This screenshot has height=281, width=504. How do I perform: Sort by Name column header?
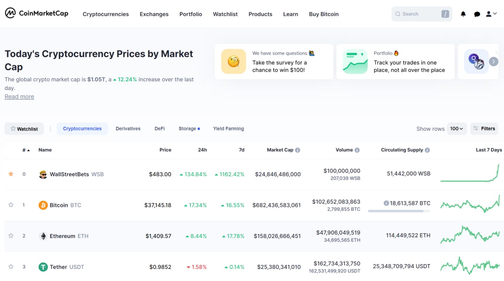(45, 150)
